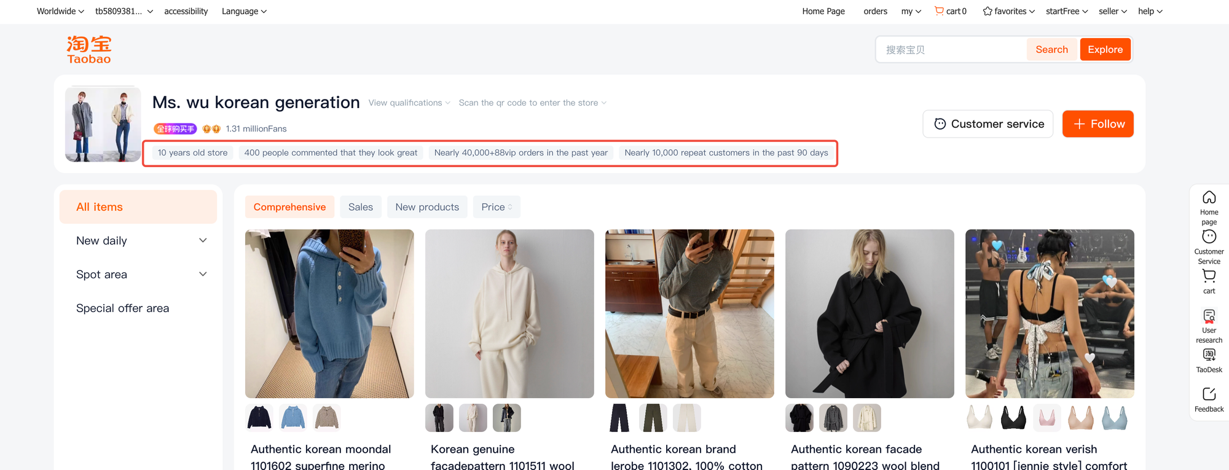Click the Taobao logo
This screenshot has height=470, width=1229.
point(89,50)
